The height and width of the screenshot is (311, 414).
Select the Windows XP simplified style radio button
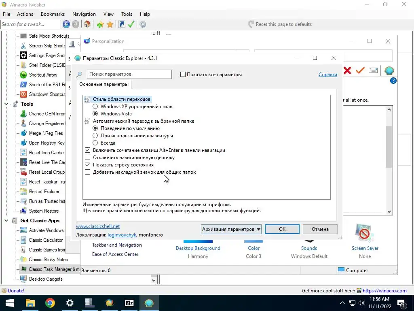point(95,107)
